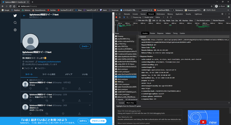Click retweet icon on 規制来たわ tweet
The width and height of the screenshot is (231, 125).
[x=47, y=114]
